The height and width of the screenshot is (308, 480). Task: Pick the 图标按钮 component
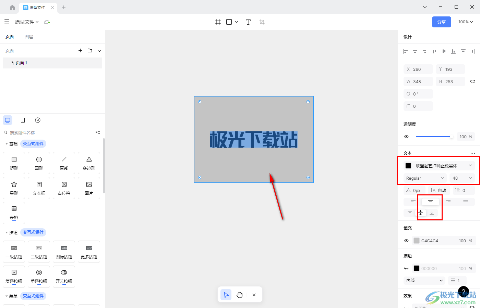click(x=64, y=252)
